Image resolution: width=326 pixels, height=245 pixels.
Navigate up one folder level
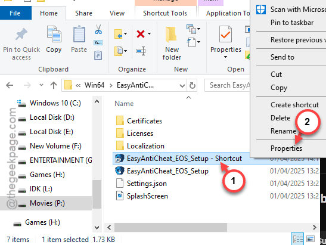(54, 85)
